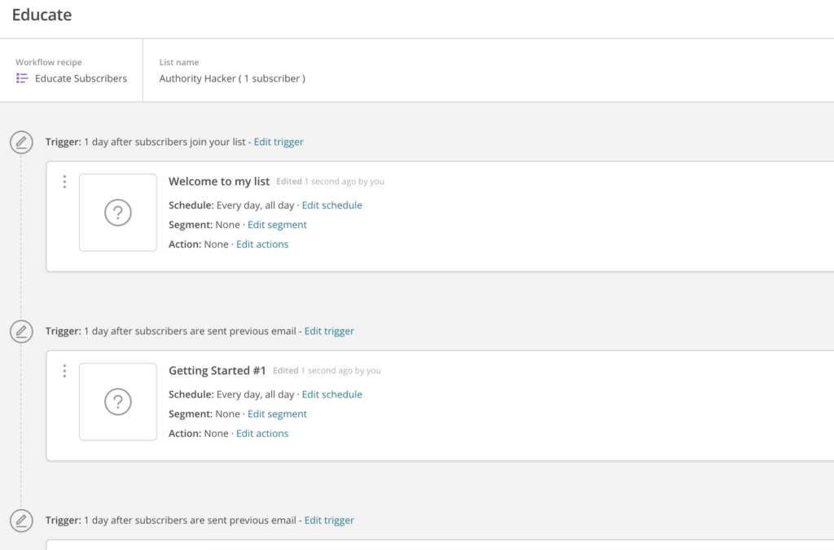
Task: Edit schedule for Welcome to my list
Action: [332, 205]
